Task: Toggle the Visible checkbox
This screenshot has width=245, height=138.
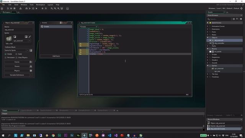Action: (6, 54)
